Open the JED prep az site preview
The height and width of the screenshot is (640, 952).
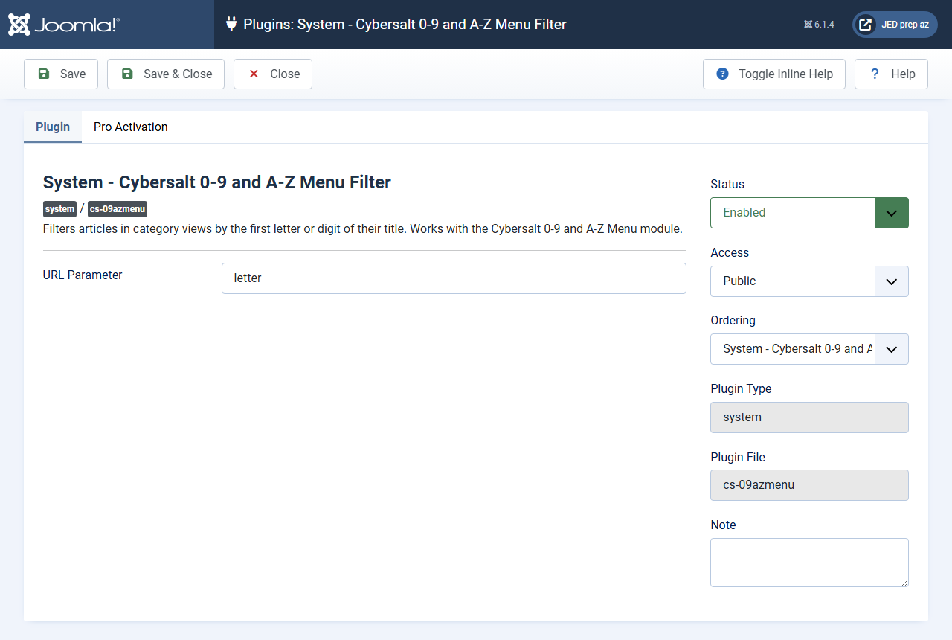pyautogui.click(x=895, y=25)
